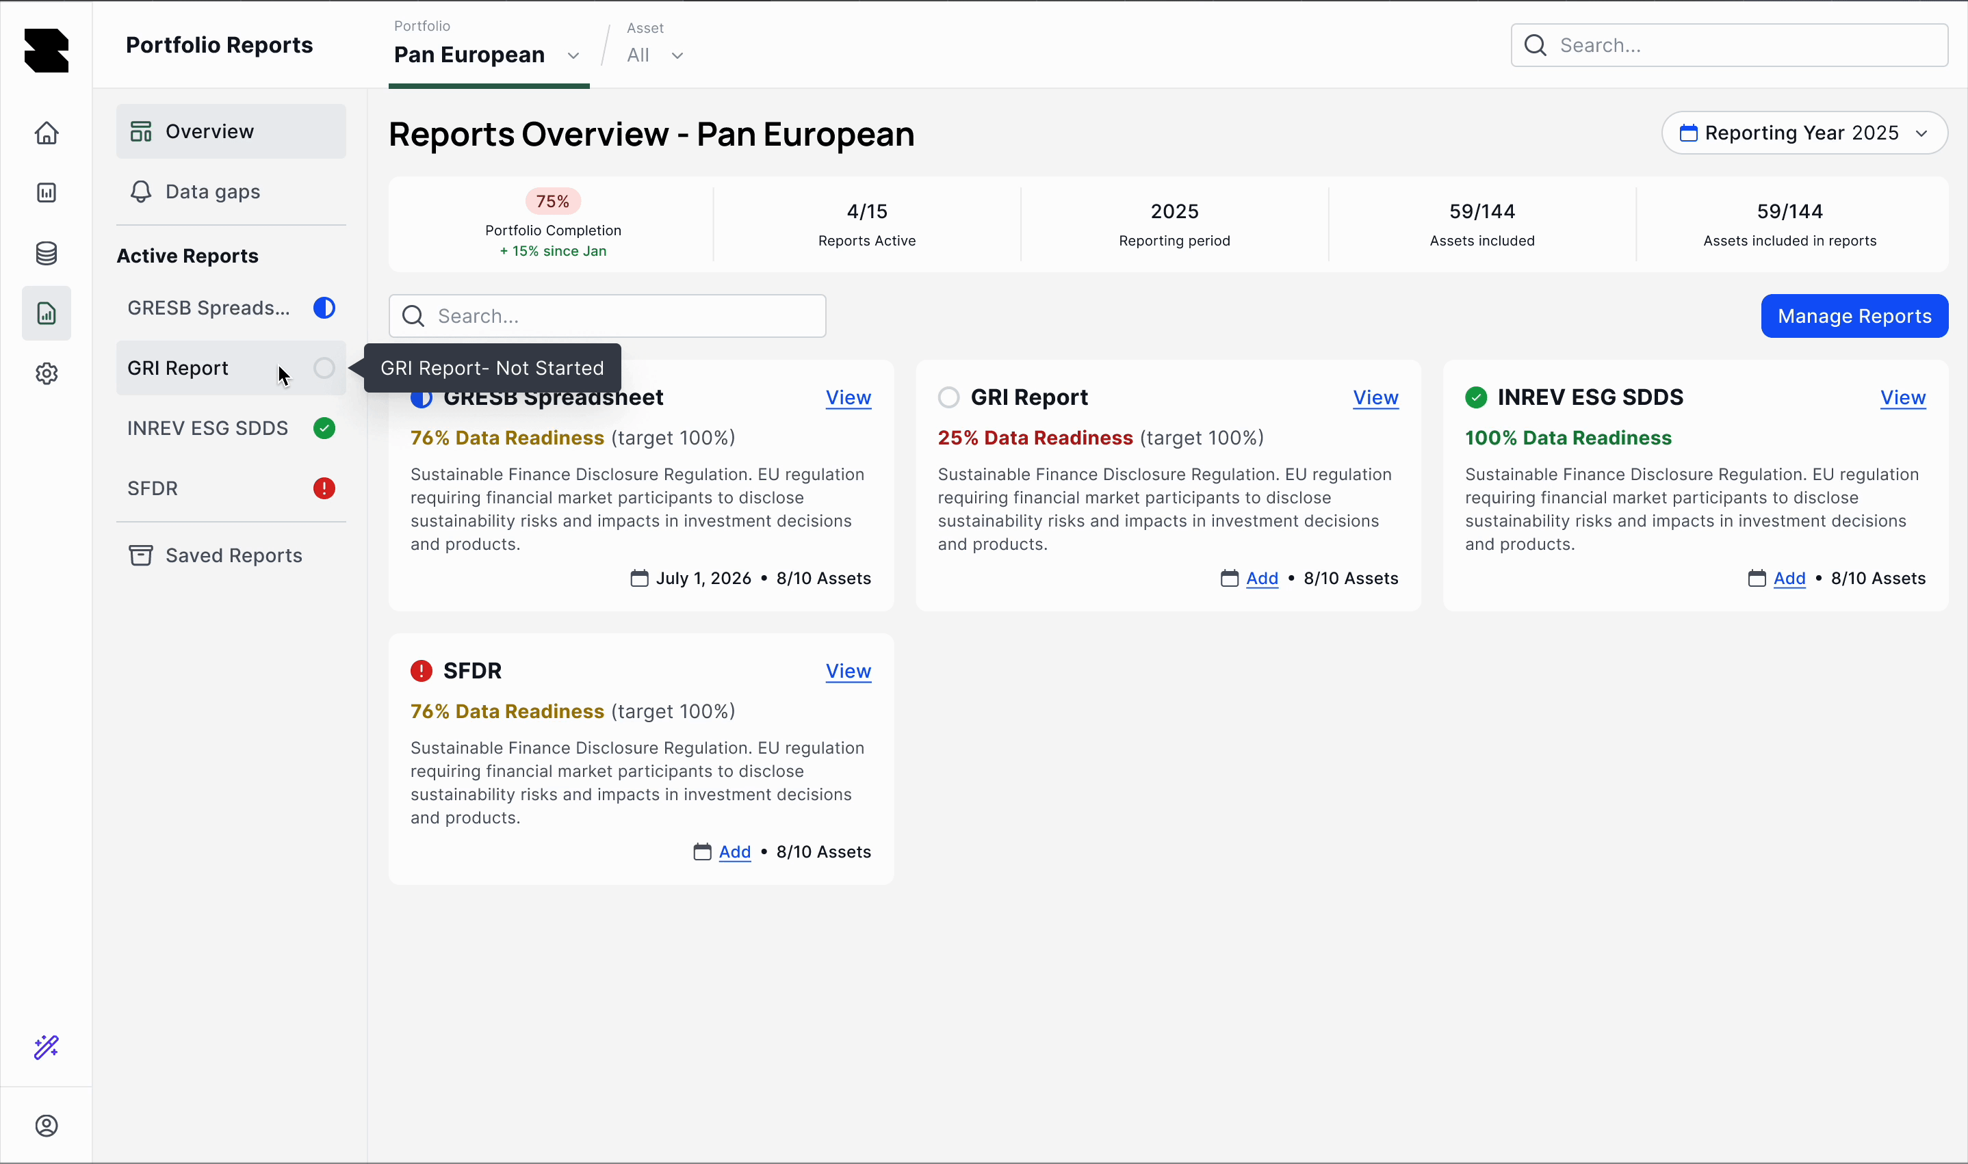Image resolution: width=1968 pixels, height=1164 pixels.
Task: Select the reports document icon in sidebar
Action: tap(47, 313)
